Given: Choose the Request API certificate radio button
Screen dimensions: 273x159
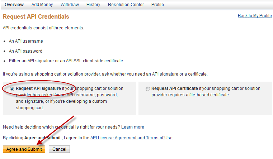Looking at the screenshot, I should click(148, 89).
